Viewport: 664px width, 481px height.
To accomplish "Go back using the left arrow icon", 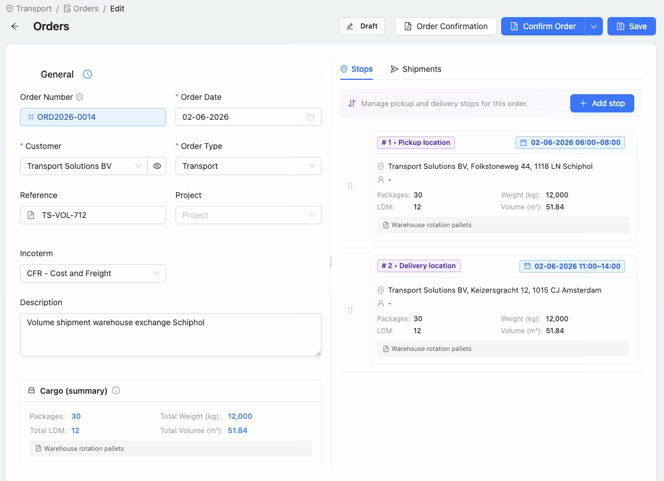I will 15,26.
